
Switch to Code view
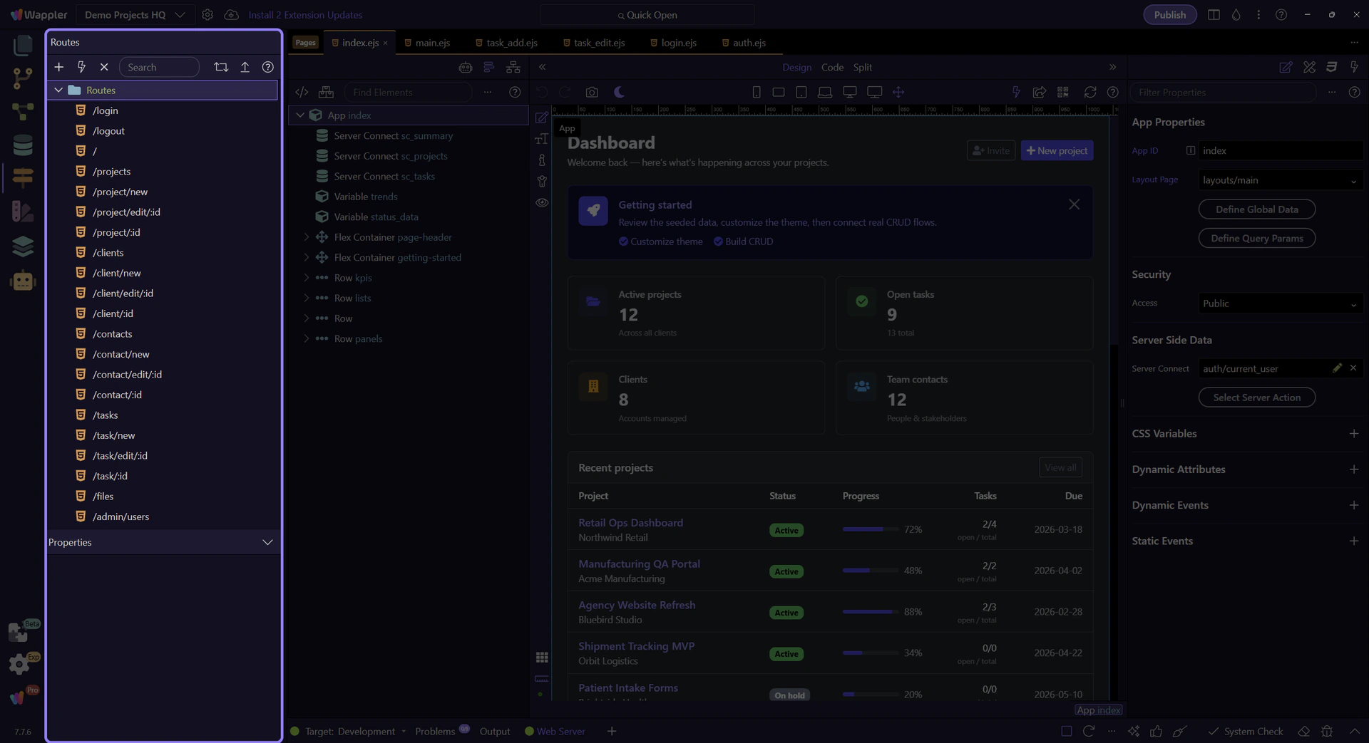click(832, 67)
